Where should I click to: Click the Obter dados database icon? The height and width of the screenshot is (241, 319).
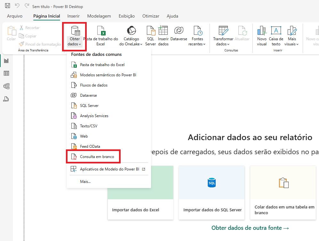pyautogui.click(x=75, y=31)
